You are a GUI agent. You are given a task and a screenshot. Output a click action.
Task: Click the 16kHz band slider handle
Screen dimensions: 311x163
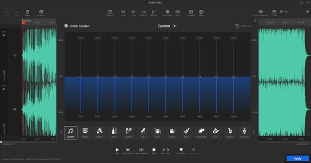pos(234,77)
